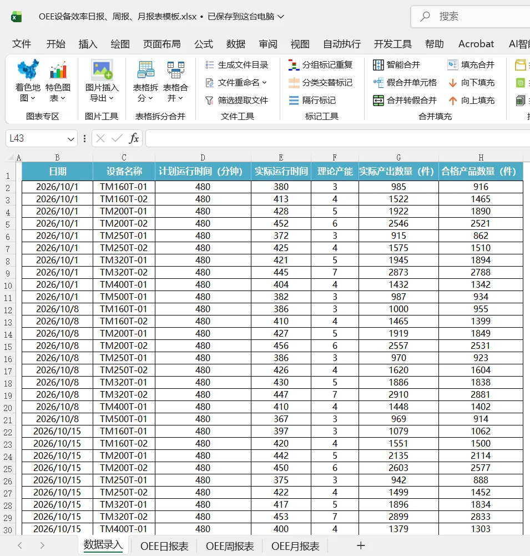
Task: Click the search box field
Action: point(471,16)
